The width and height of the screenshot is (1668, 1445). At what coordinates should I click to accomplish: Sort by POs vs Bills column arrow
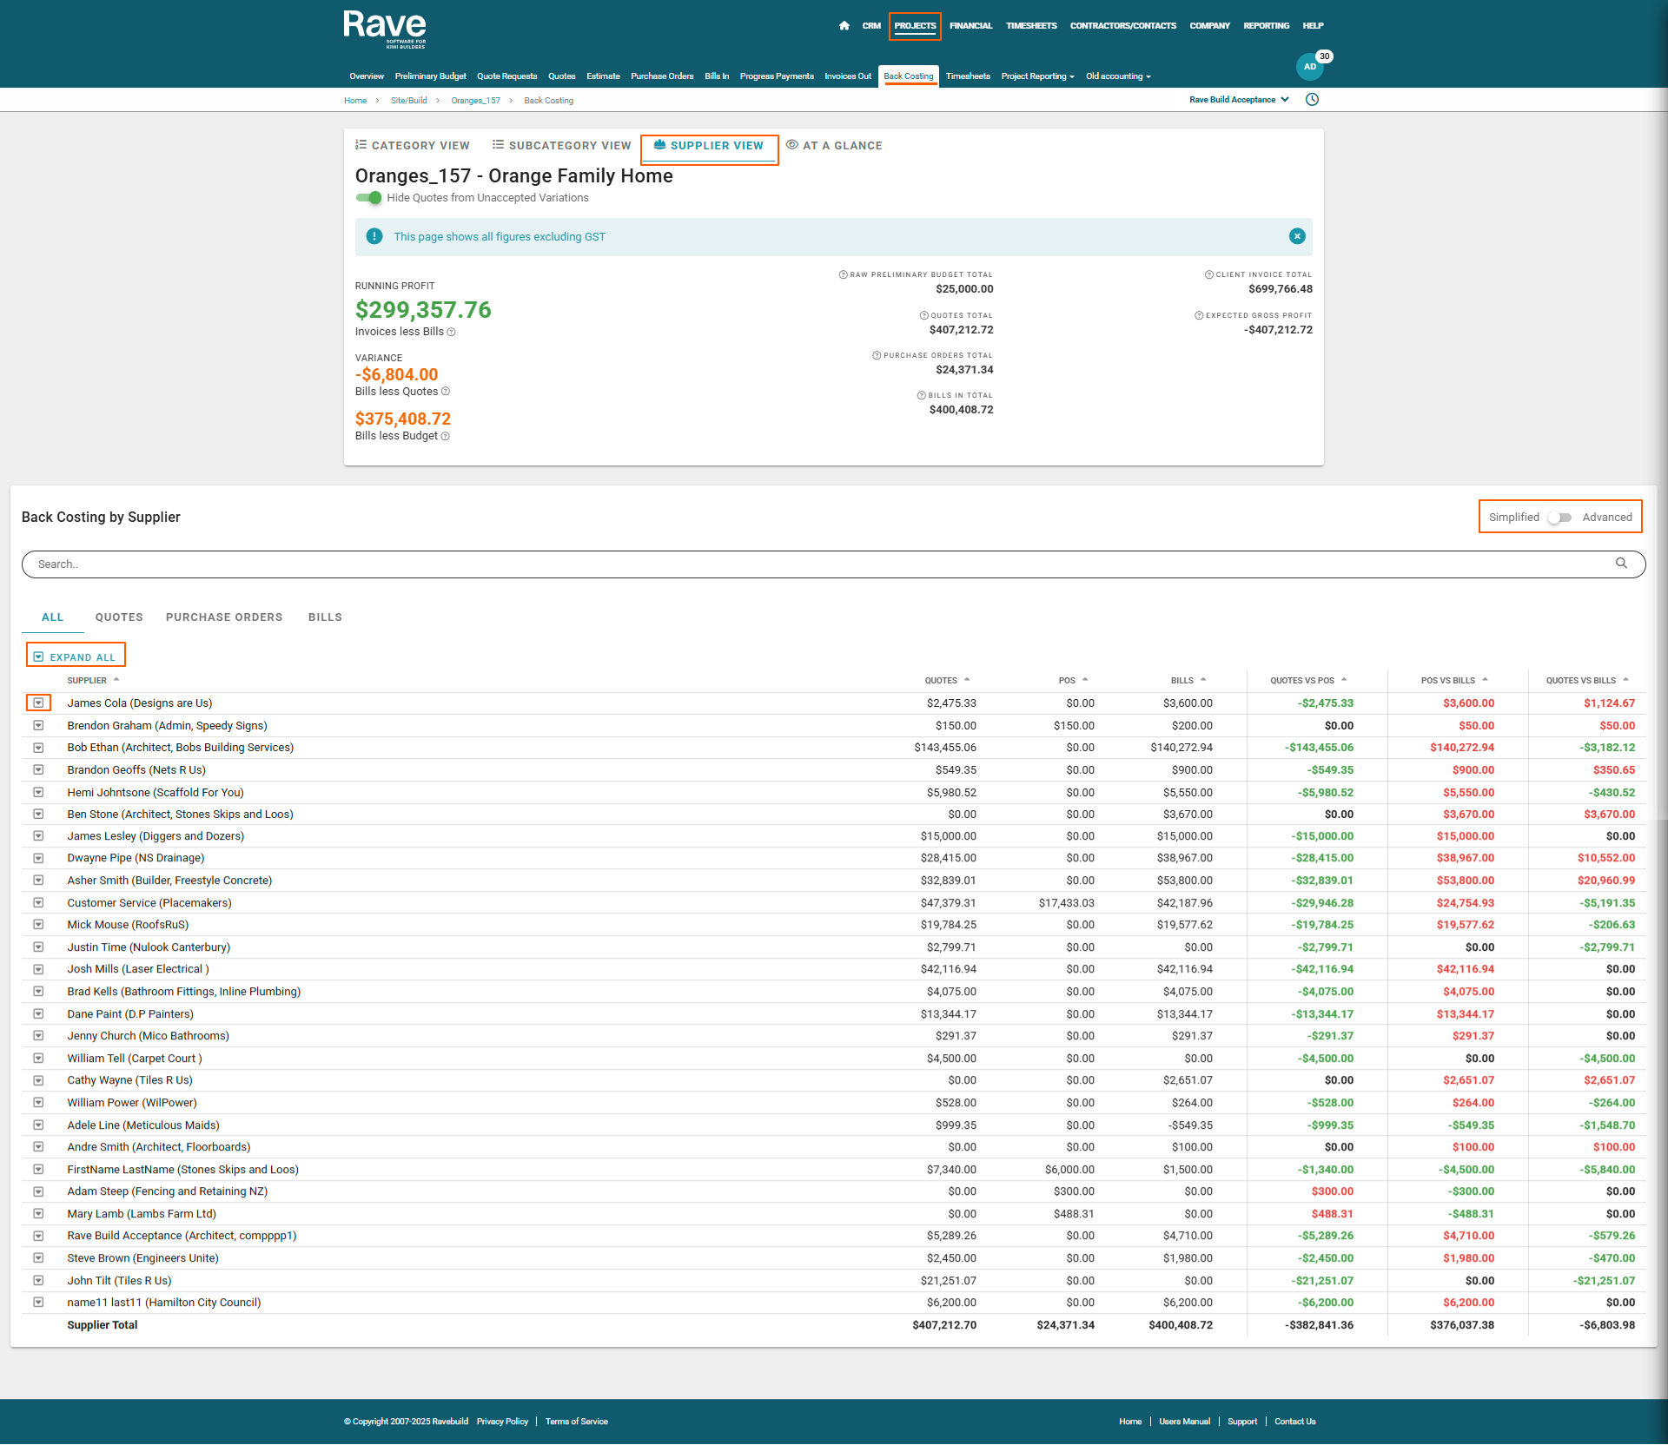pyautogui.click(x=1485, y=680)
